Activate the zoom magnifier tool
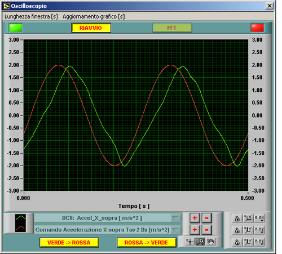The image size is (282, 254). tap(200, 242)
